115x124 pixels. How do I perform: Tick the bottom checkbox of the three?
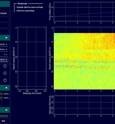click(5, 80)
